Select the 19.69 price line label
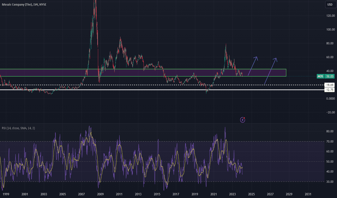This screenshot has height=198, width=337. [x=329, y=85]
